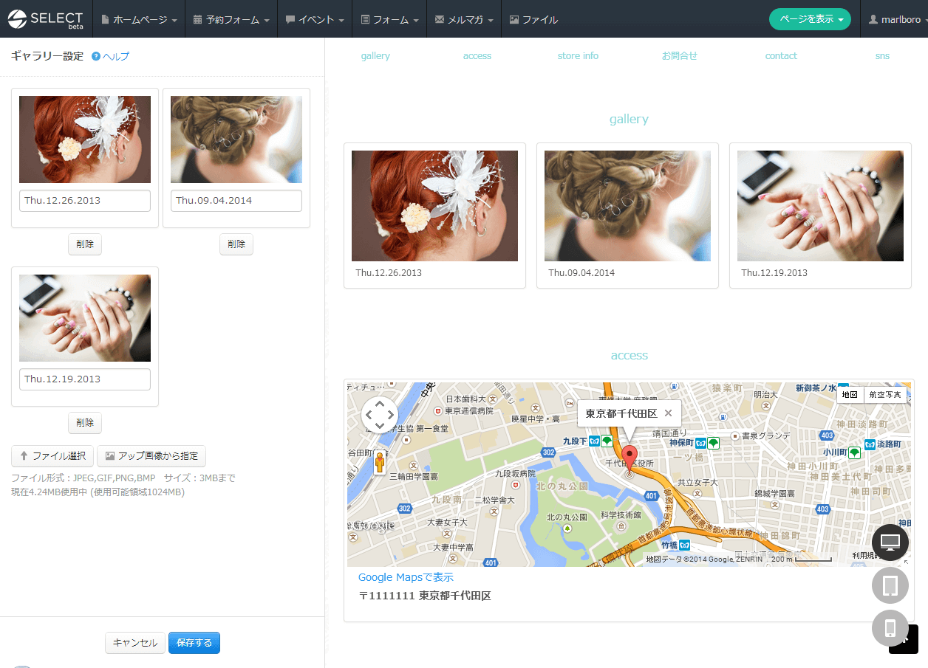Open the help link icon
928x668 pixels.
click(x=96, y=56)
